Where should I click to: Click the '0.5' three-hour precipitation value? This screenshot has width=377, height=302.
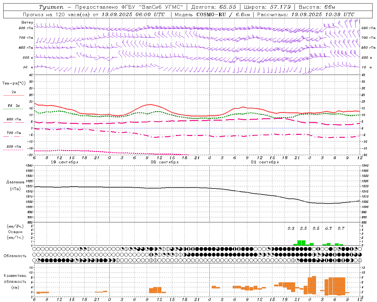point(316,229)
